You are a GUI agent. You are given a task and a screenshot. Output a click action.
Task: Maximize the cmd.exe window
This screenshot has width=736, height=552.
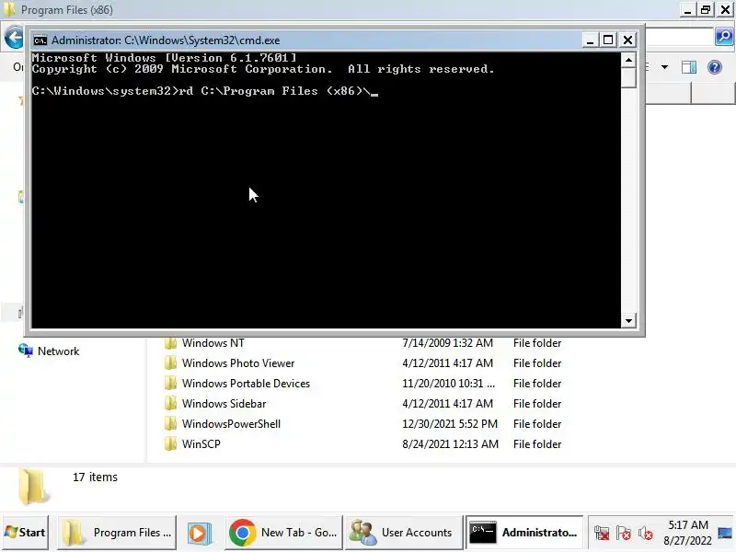[608, 40]
